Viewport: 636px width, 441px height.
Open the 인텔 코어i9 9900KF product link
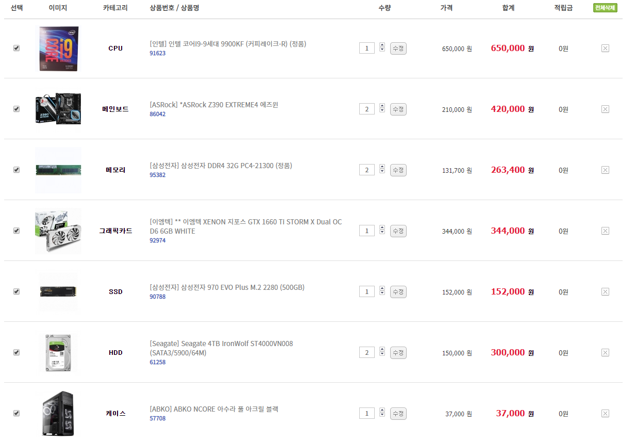(228, 44)
